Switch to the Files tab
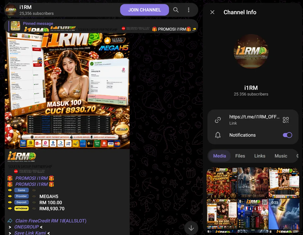This screenshot has width=303, height=235. pos(240,156)
